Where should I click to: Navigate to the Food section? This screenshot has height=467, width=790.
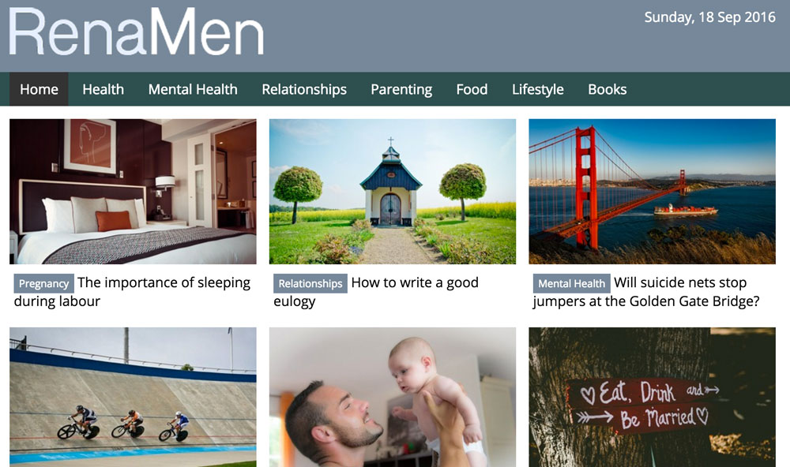pyautogui.click(x=472, y=89)
